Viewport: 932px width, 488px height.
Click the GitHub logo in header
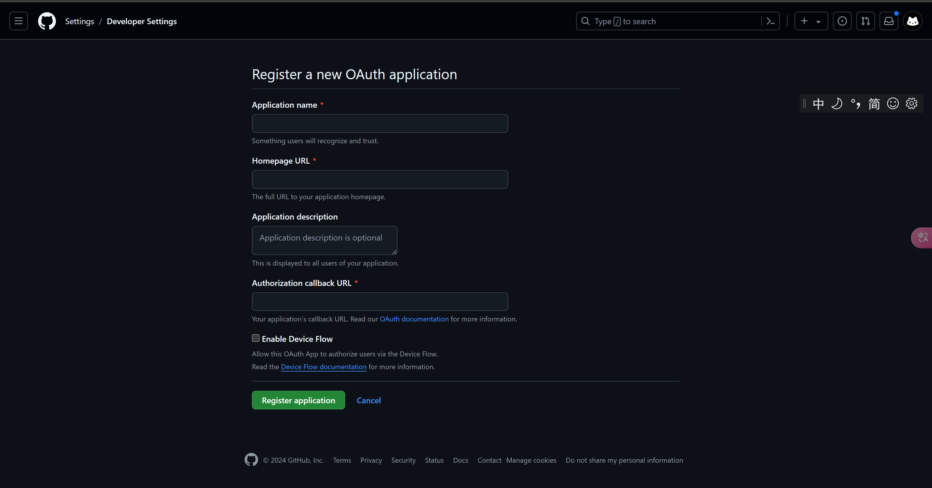[47, 21]
